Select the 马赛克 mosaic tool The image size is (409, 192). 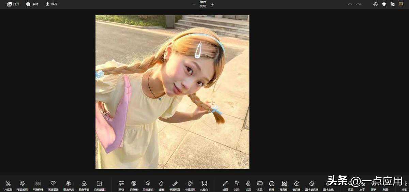click(x=284, y=186)
